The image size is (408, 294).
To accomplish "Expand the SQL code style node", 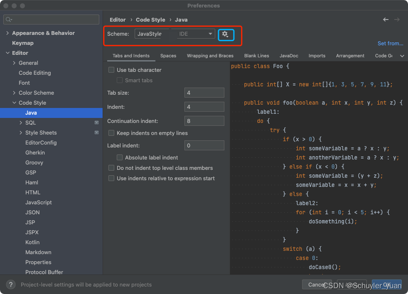I will [x=21, y=123].
